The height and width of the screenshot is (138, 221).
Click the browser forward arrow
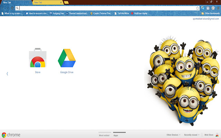[8, 8]
